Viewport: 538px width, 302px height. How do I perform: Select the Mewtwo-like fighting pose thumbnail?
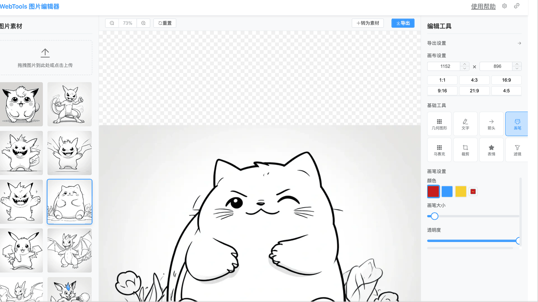click(69, 104)
